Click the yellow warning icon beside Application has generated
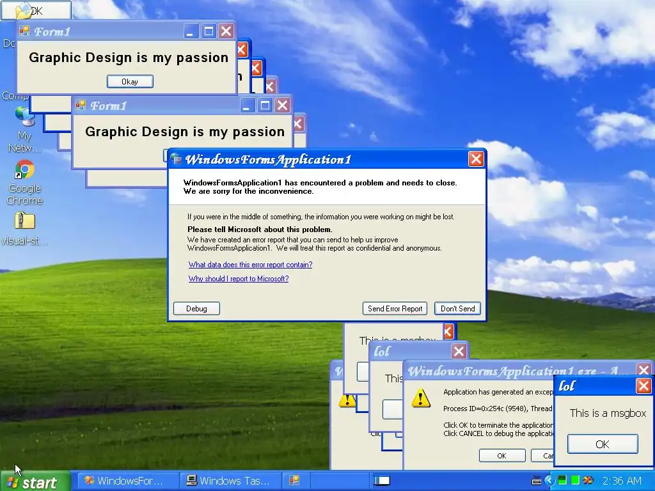This screenshot has width=655, height=491. (421, 398)
